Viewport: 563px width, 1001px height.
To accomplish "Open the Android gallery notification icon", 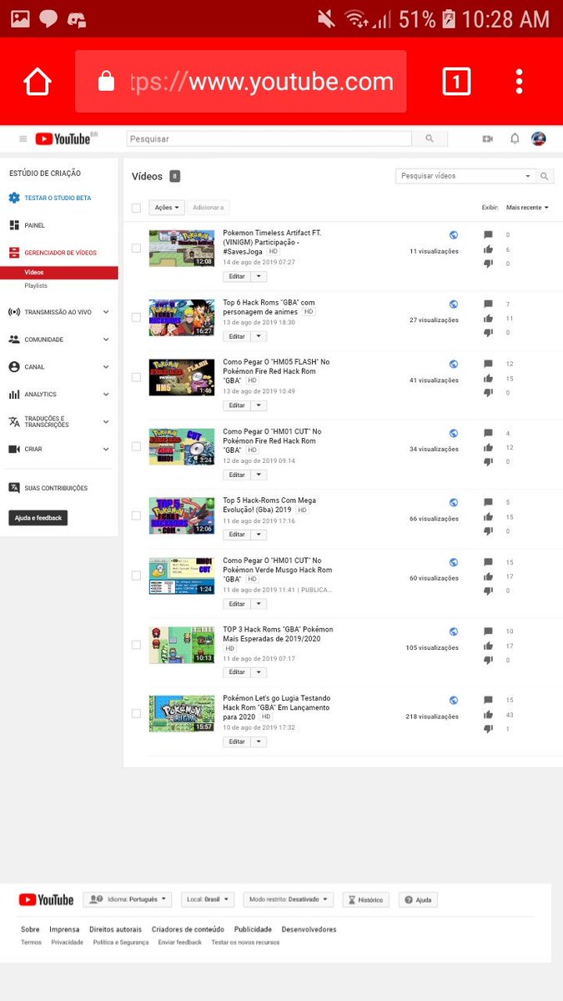I will point(20,18).
